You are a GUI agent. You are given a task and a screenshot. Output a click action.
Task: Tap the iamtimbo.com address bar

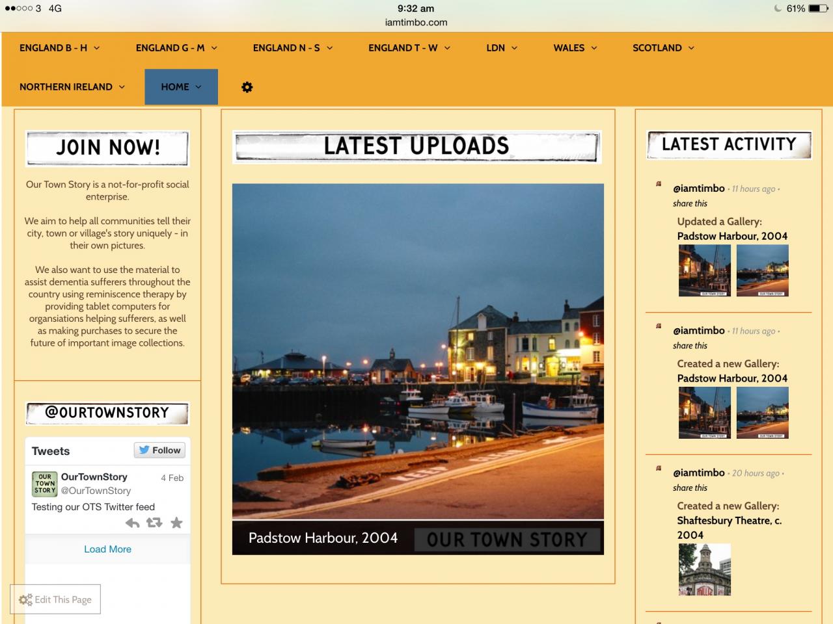click(x=416, y=22)
